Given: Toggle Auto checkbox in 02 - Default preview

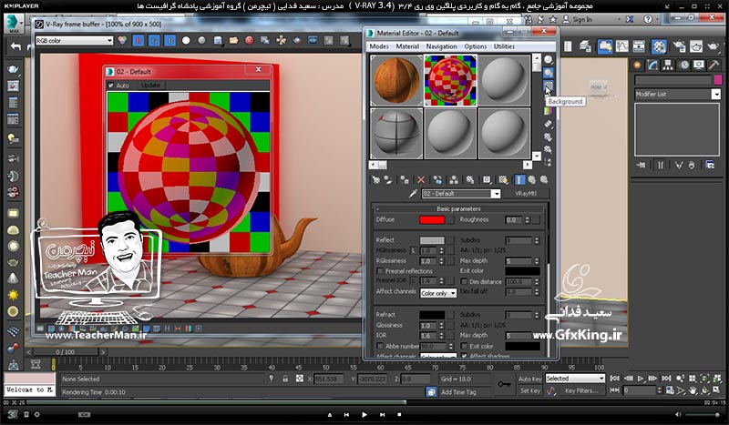Looking at the screenshot, I should click(x=110, y=86).
